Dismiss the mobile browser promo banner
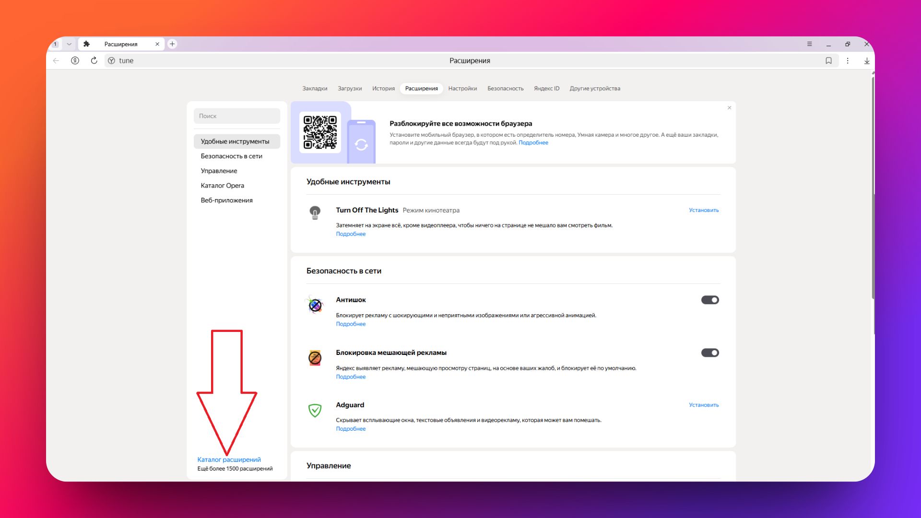The image size is (921, 518). point(729,107)
